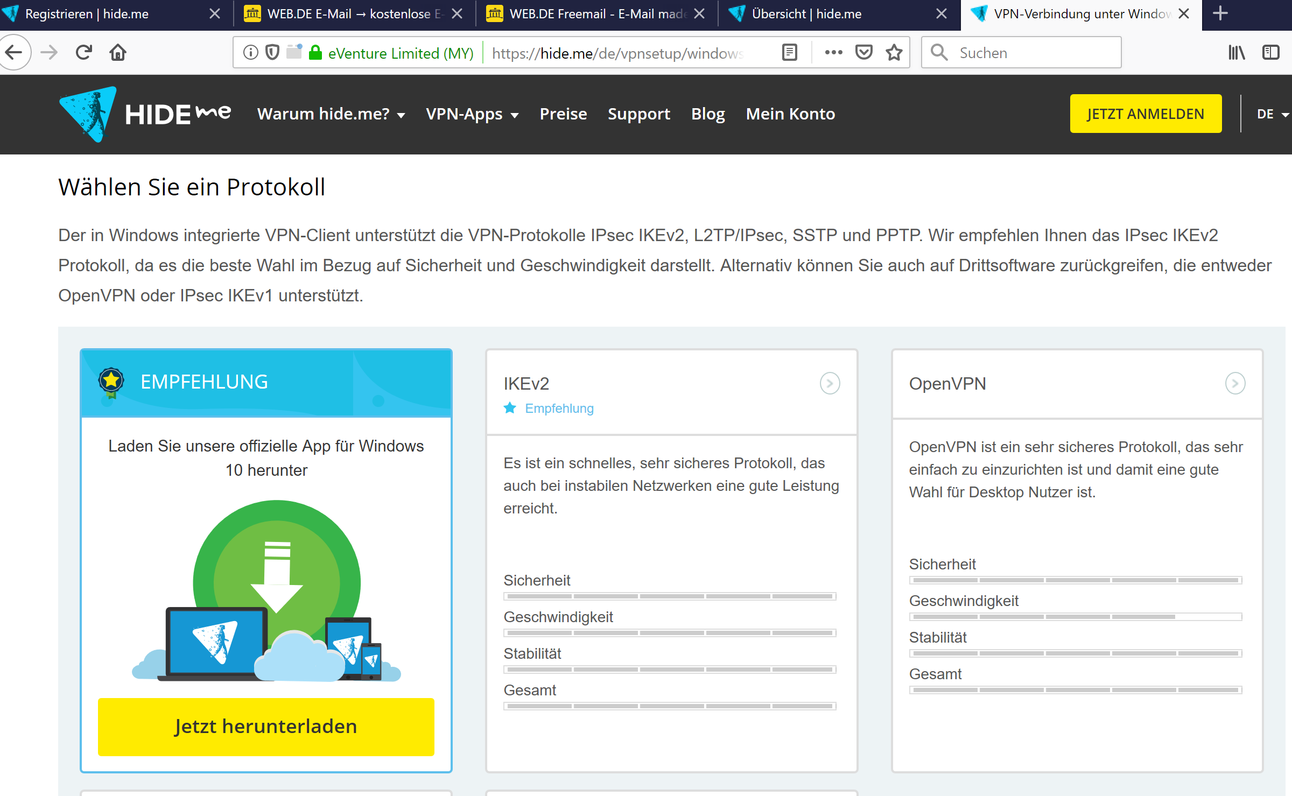Open the browser home page icon

[118, 52]
